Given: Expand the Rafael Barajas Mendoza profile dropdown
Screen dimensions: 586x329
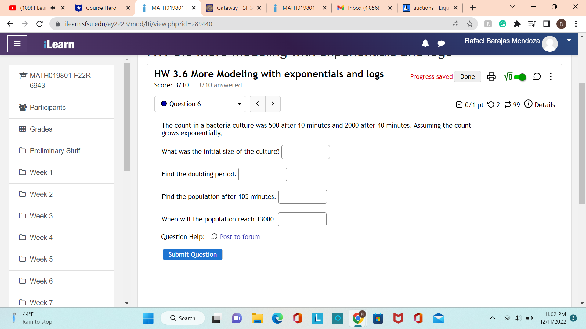Looking at the screenshot, I should pyautogui.click(x=569, y=40).
